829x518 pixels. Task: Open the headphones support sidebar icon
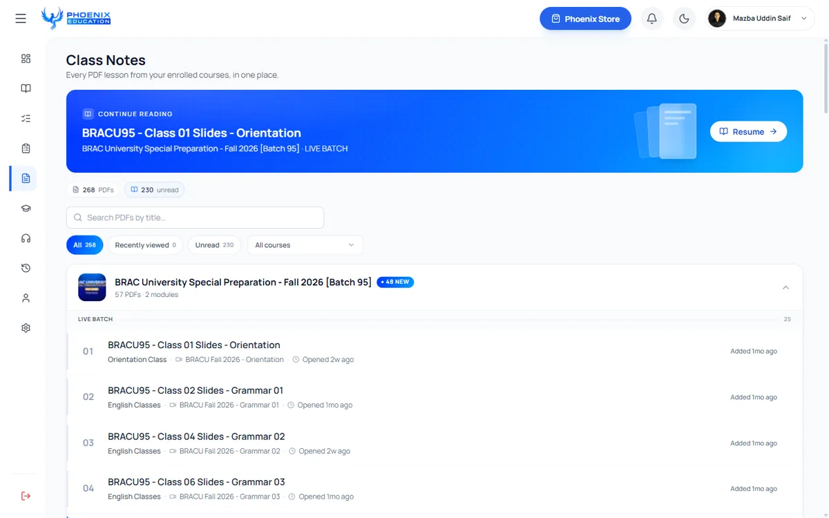(26, 238)
